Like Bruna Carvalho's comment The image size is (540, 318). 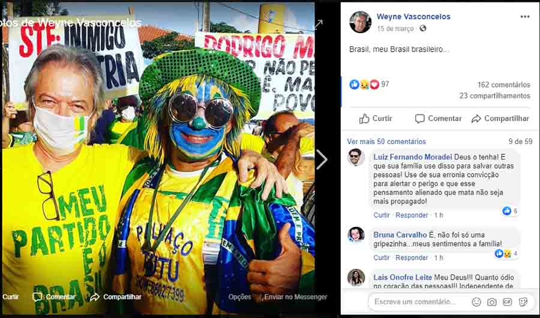pyautogui.click(x=382, y=258)
